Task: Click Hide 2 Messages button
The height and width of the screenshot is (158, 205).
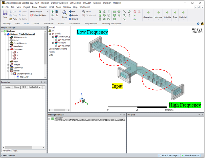Action: [x=169, y=155]
